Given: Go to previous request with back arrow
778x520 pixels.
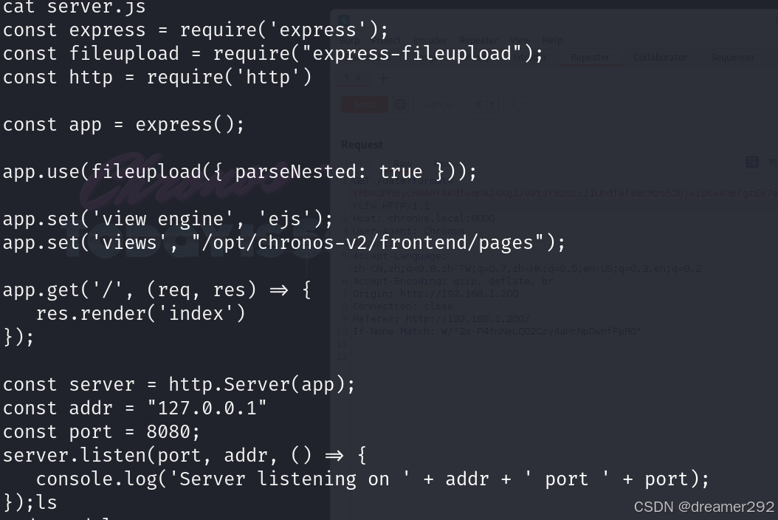Looking at the screenshot, I should pos(478,104).
